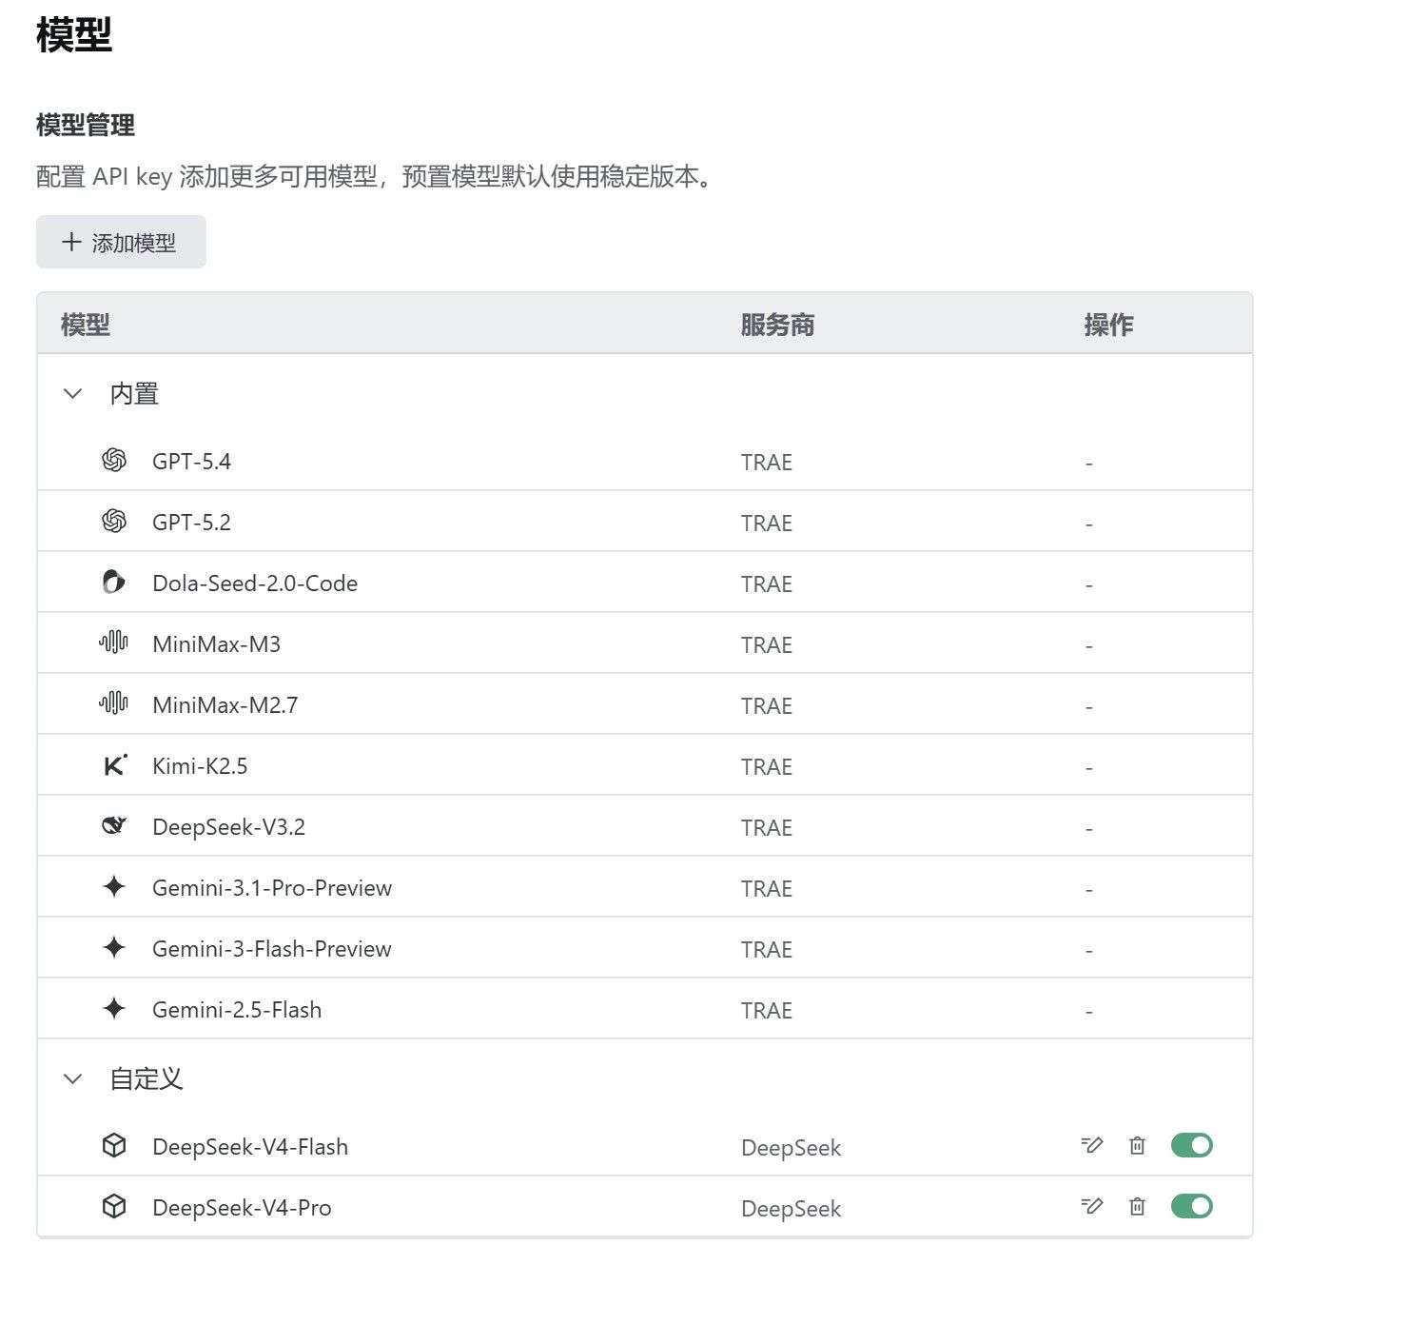The height and width of the screenshot is (1325, 1408).
Task: Click the cube icon beside DeepSeek-V4-Flash
Action: click(114, 1146)
